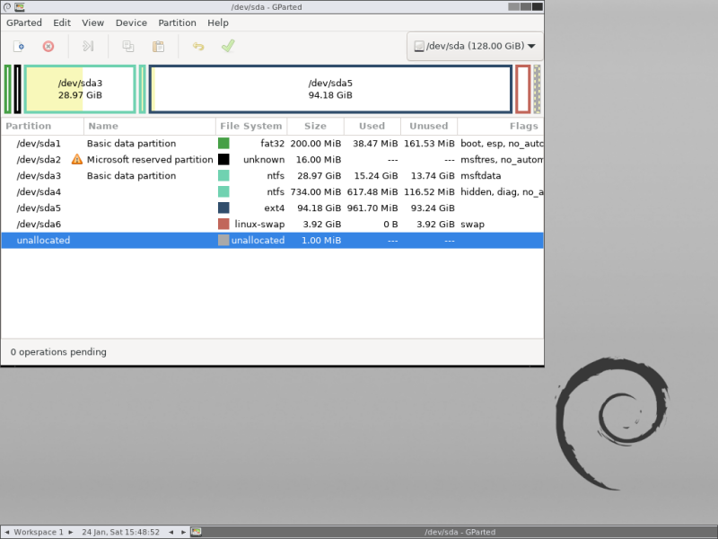
Task: Select the /dev/sda6 partition row
Action: coord(272,224)
